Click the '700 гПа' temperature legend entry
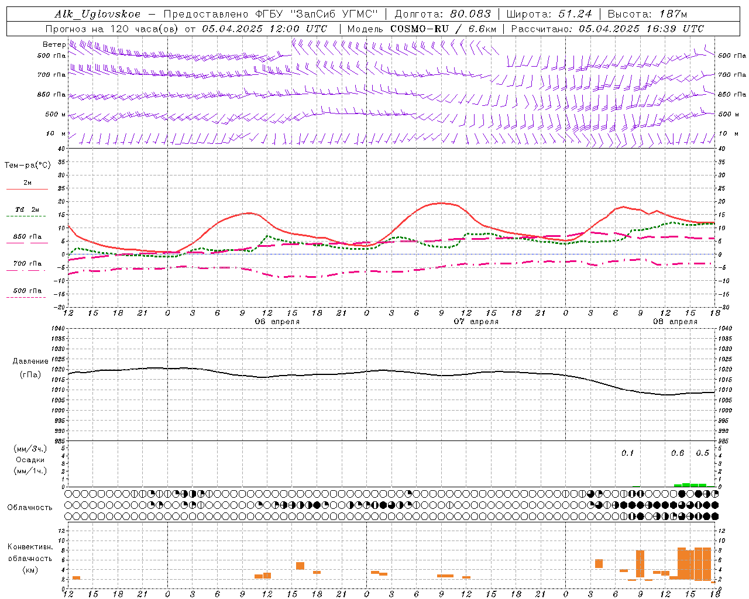The height and width of the screenshot is (599, 749). (x=27, y=263)
